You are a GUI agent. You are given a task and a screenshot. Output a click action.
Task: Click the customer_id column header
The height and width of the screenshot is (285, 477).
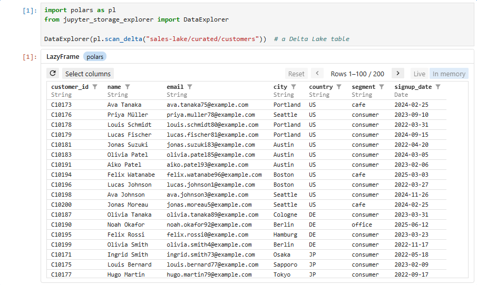click(70, 87)
